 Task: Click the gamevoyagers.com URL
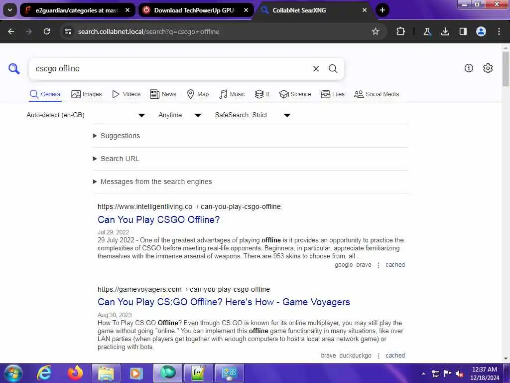[184, 290]
